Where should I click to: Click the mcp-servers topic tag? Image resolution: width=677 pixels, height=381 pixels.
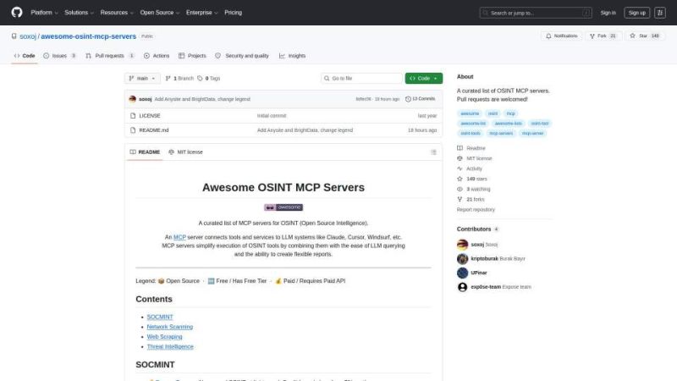pyautogui.click(x=501, y=134)
